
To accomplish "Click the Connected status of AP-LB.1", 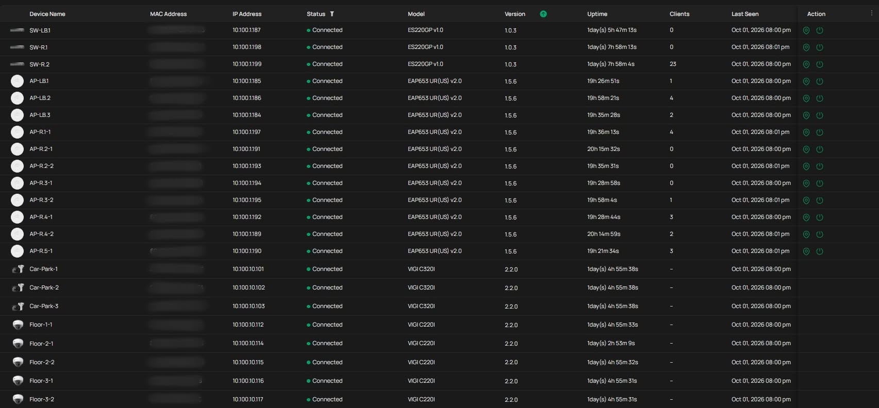I will click(x=325, y=81).
